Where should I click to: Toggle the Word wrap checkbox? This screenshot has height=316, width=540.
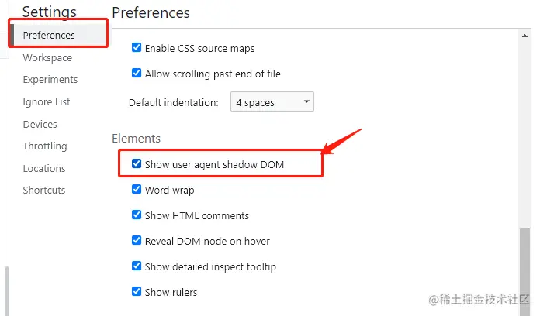[x=137, y=189]
